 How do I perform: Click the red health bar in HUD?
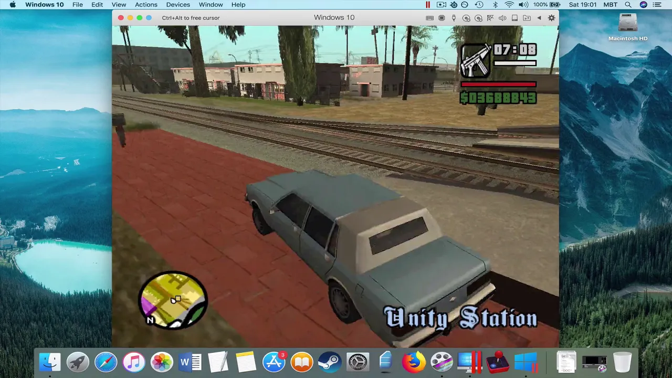click(498, 84)
